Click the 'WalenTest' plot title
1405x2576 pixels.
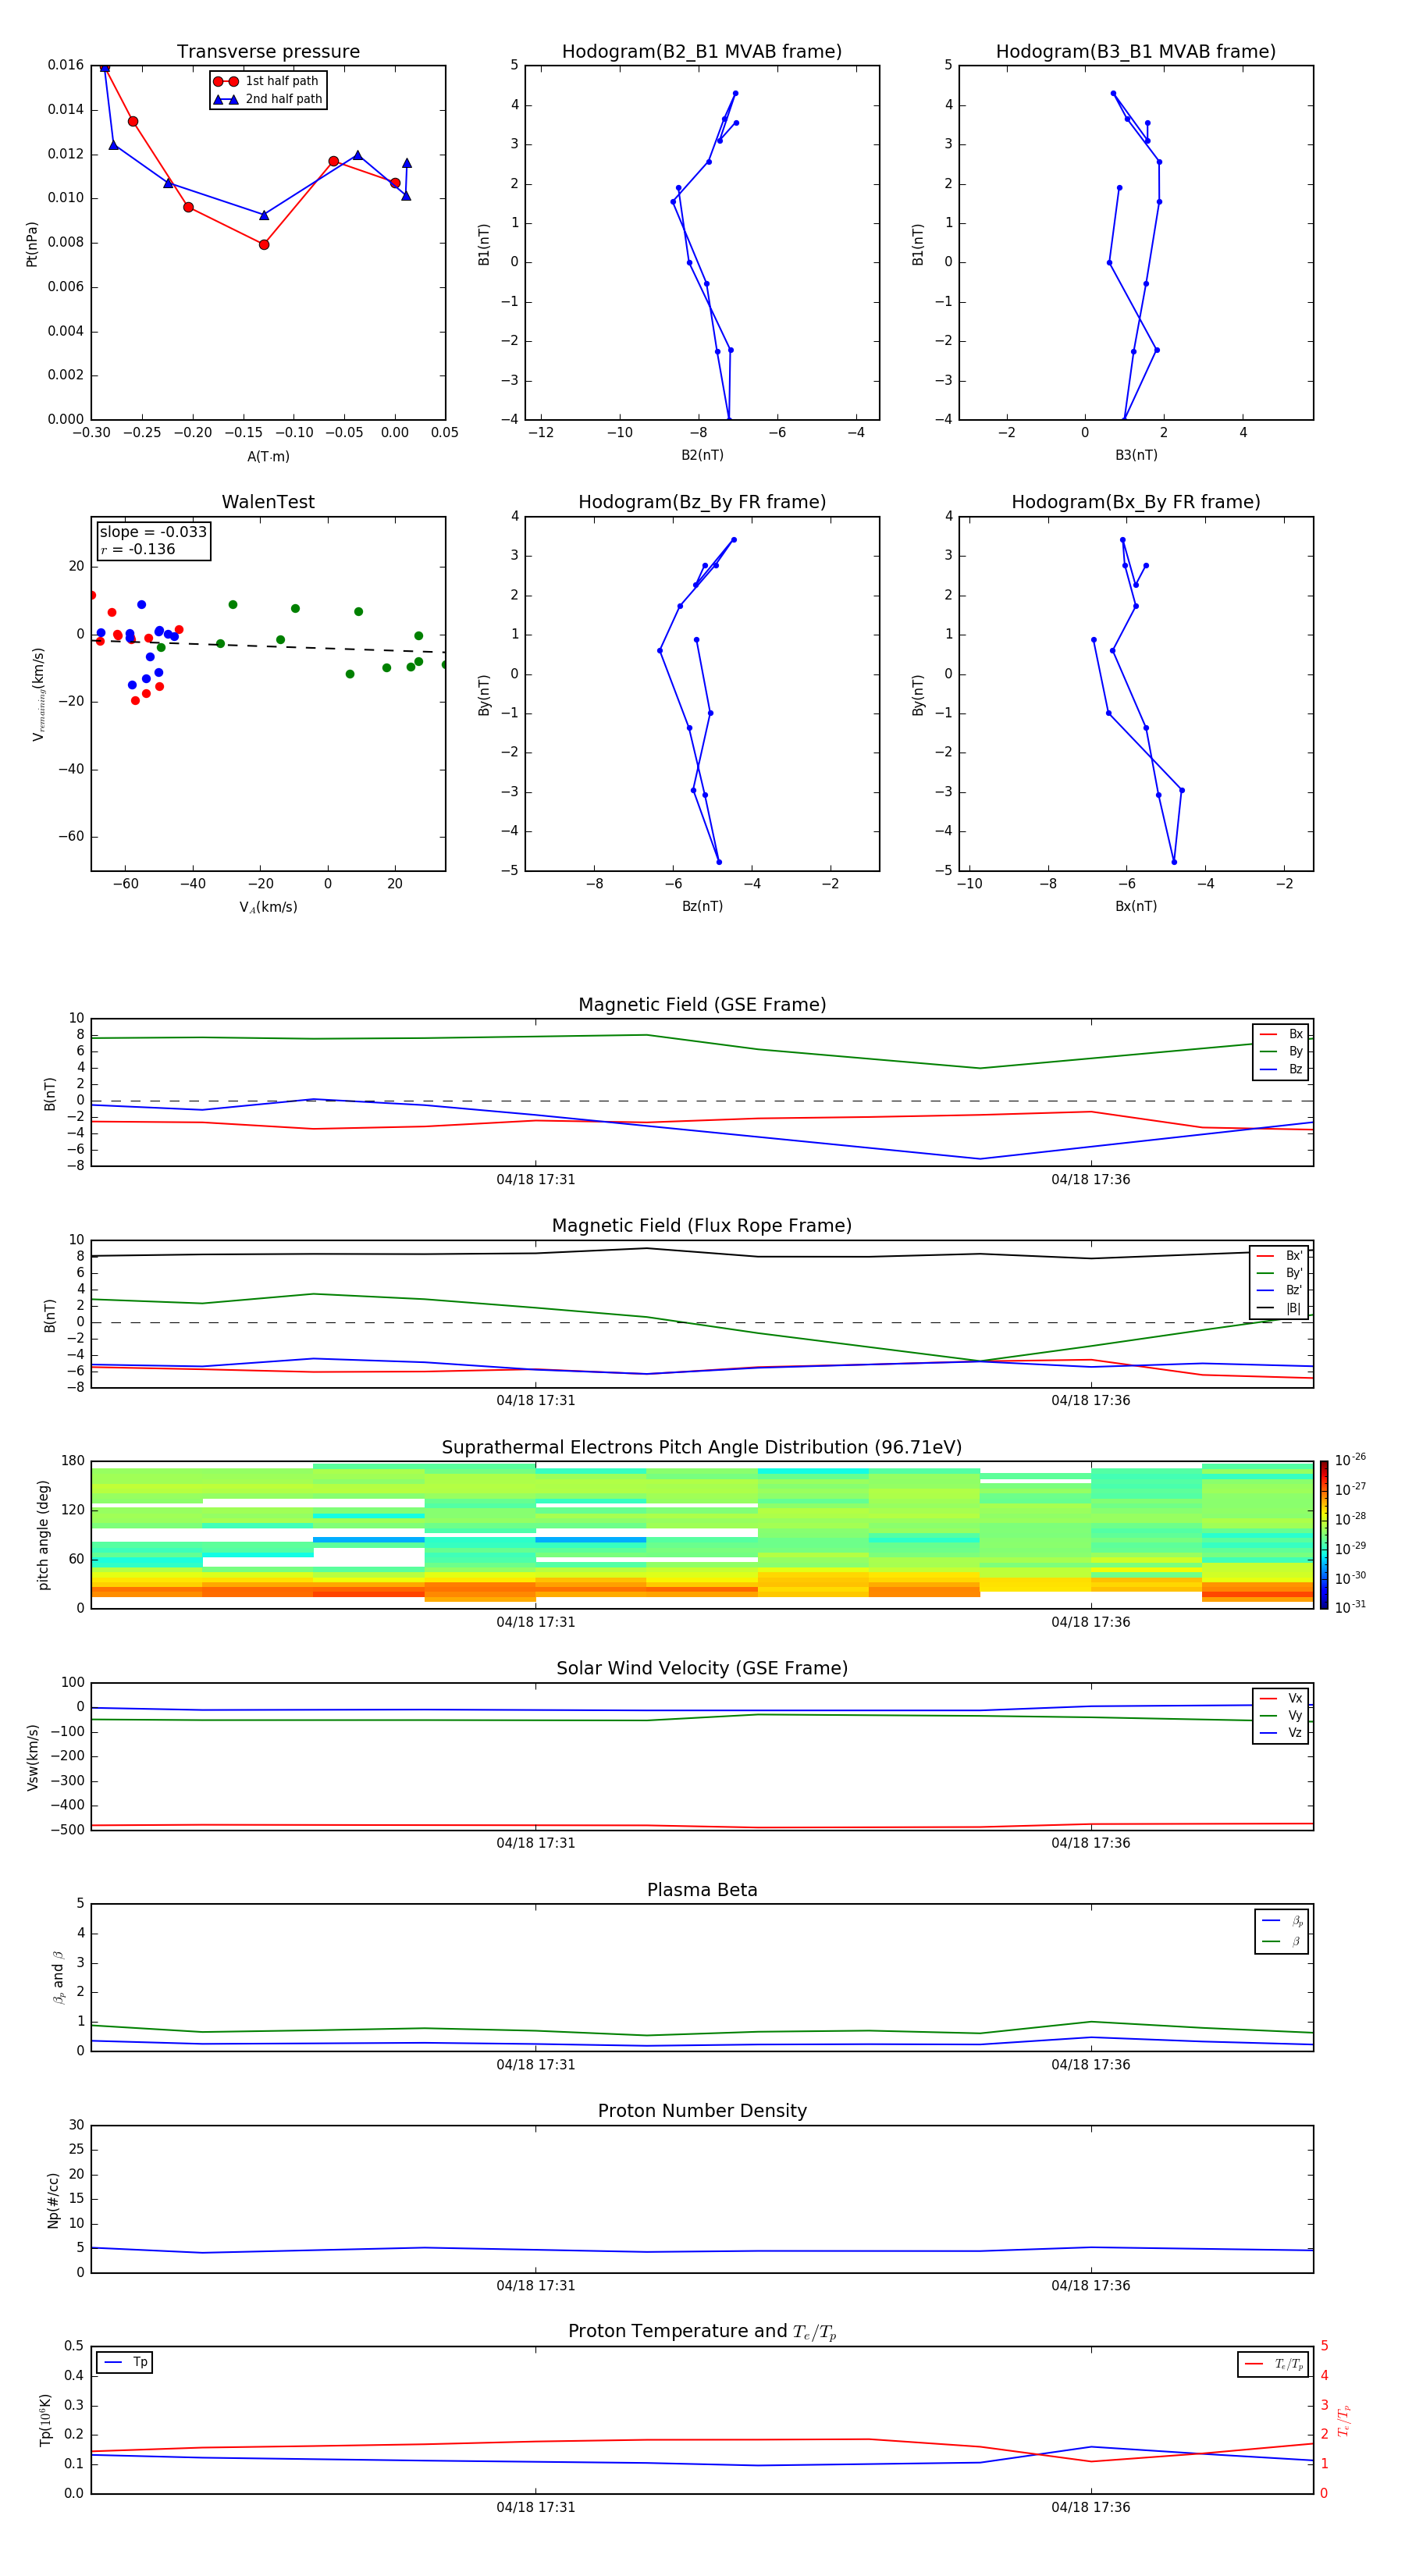point(268,502)
